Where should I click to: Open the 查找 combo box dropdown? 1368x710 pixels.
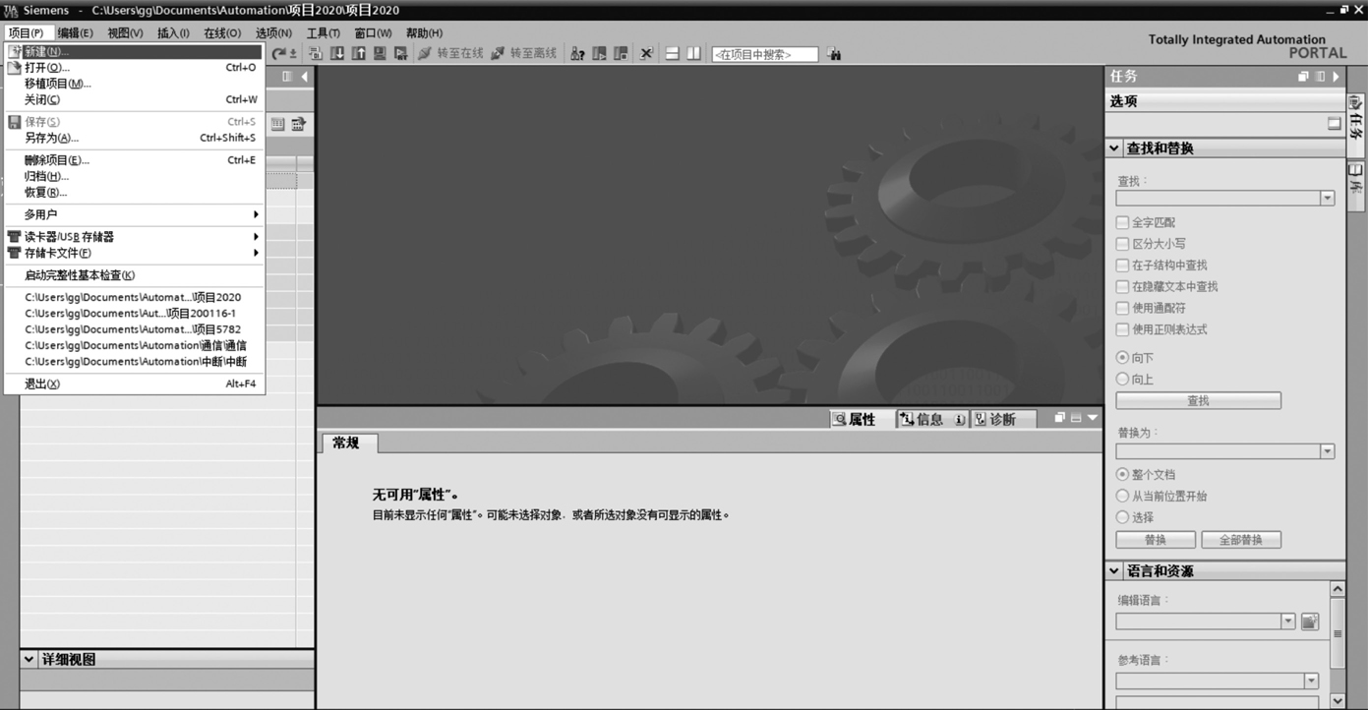pos(1327,199)
